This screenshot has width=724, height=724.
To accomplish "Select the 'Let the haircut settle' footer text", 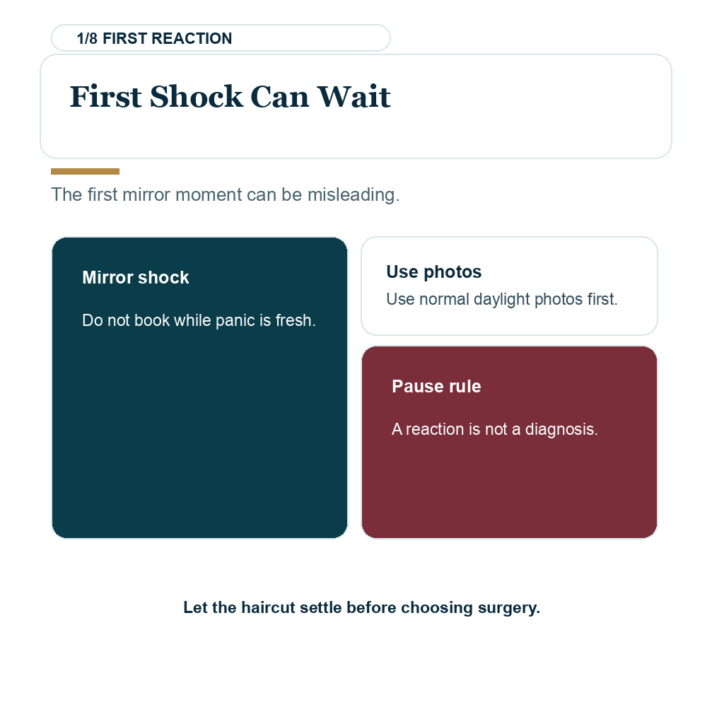I will pos(361,607).
